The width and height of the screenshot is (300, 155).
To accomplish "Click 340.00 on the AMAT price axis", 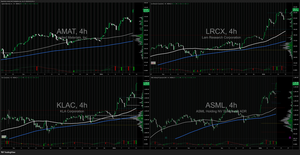I will click(146, 3).
